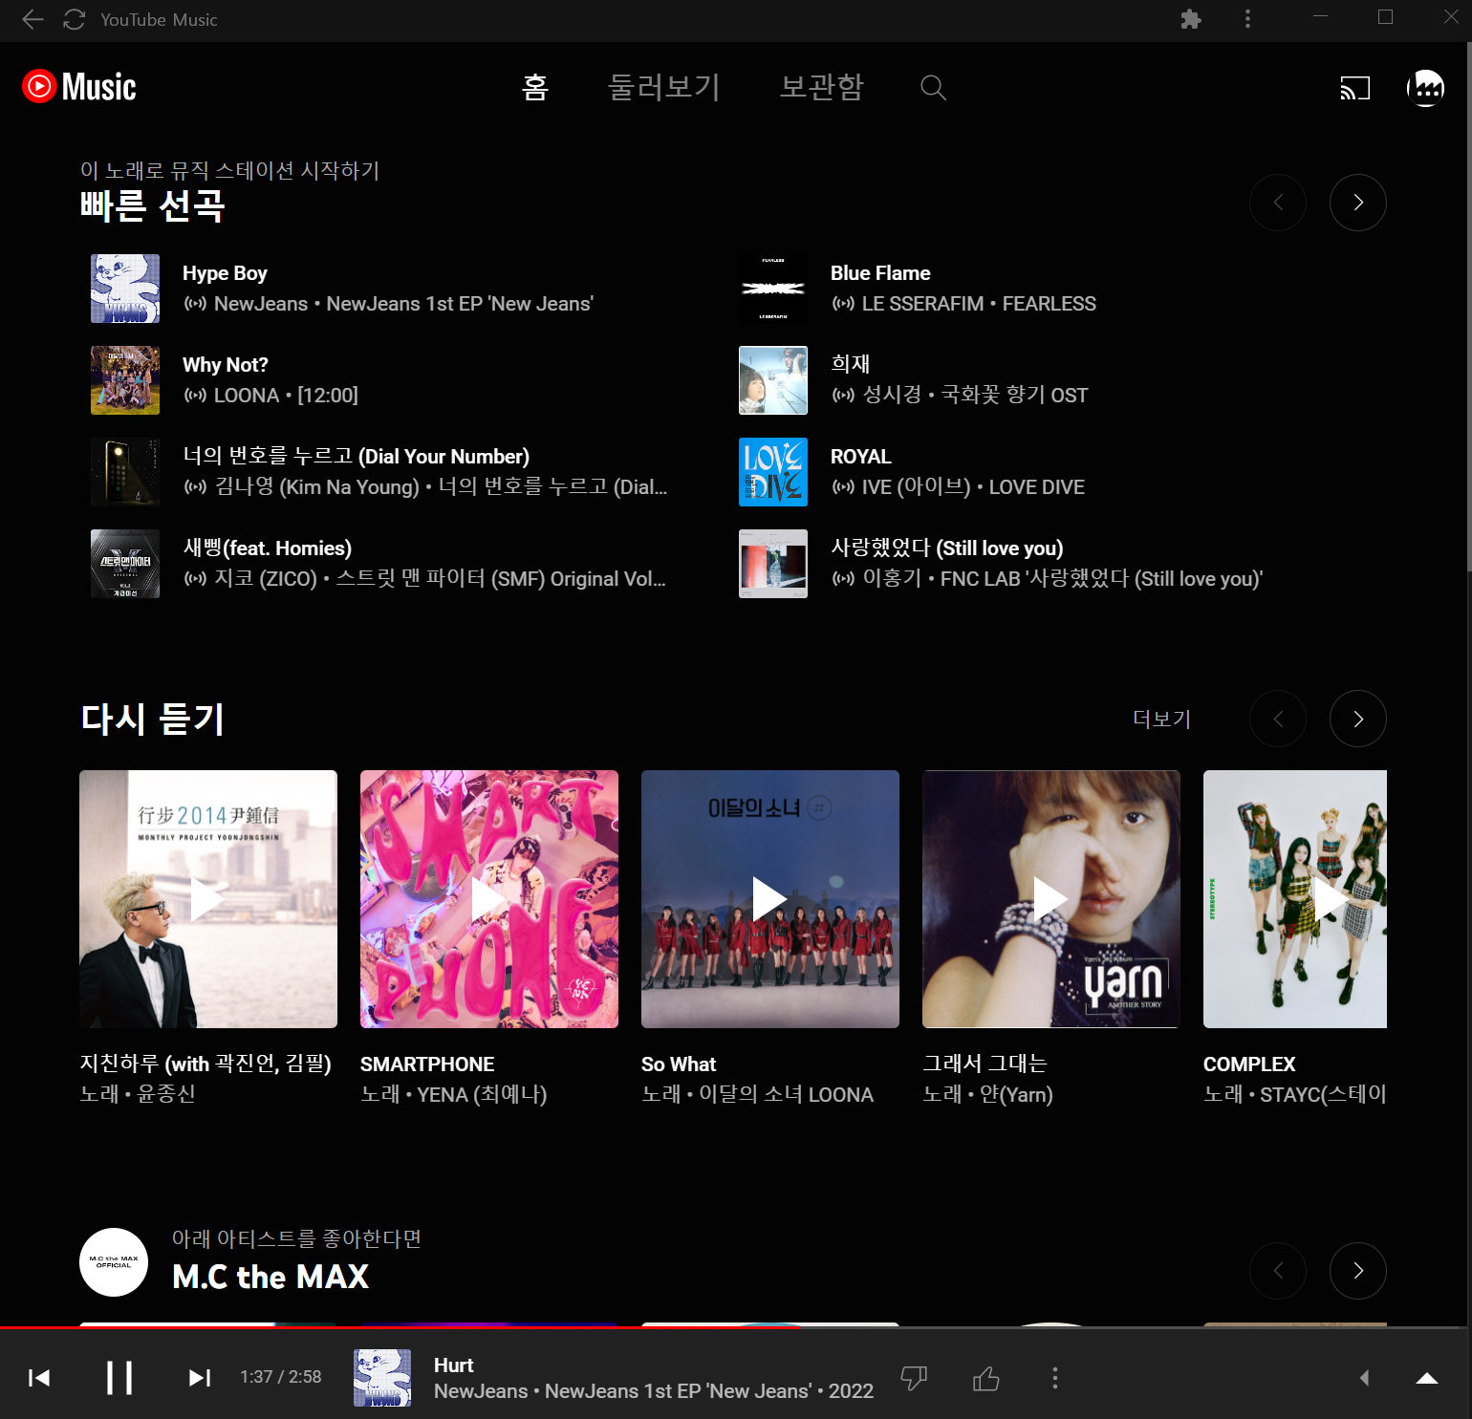The height and width of the screenshot is (1419, 1472).
Task: Play the SMARTPHONE card
Action: pos(489,899)
